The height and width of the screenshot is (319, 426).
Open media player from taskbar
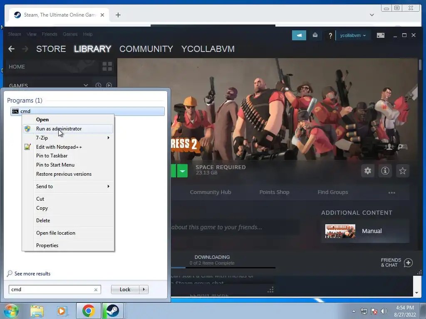coord(62,311)
